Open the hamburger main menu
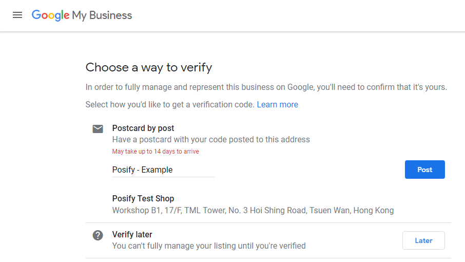Viewport: 465px width, 262px height. (x=17, y=15)
